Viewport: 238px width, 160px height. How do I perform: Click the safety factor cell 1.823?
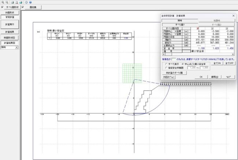(212, 48)
